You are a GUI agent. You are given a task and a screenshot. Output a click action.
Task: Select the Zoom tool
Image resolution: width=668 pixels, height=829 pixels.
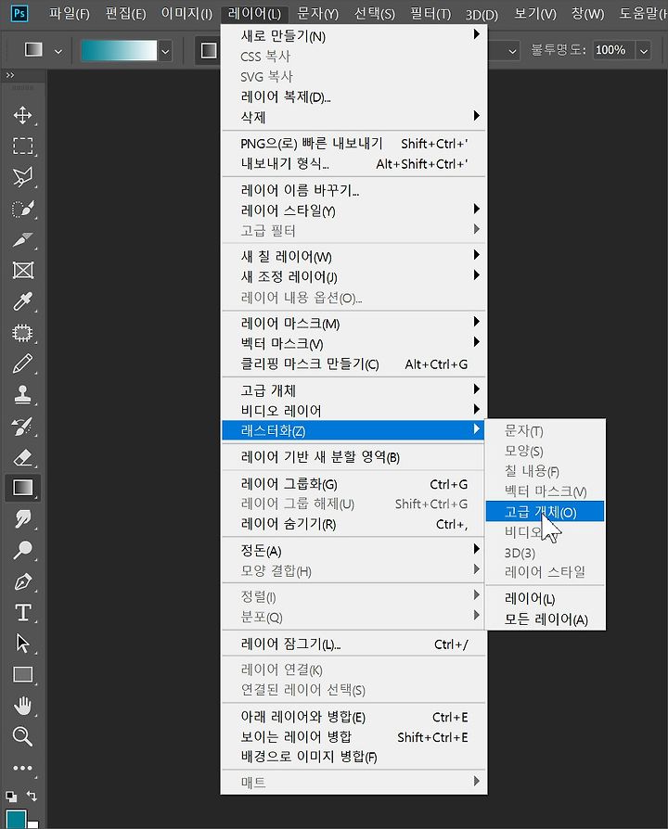[22, 736]
